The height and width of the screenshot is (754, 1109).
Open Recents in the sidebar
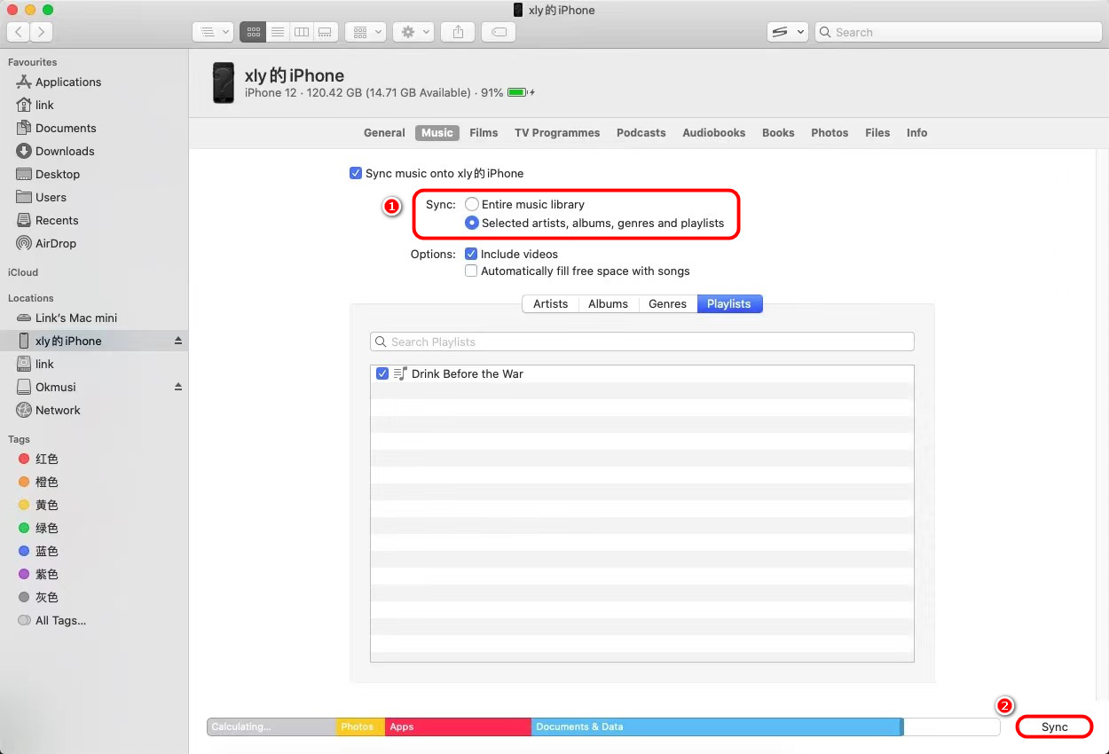57,220
